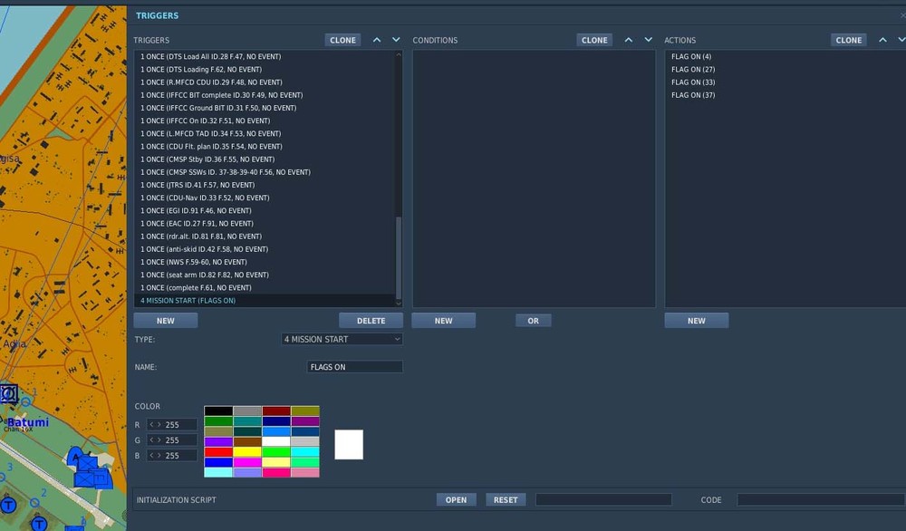Pick the red swatch from the color palette
Viewport: 906px width, 531px height.
pos(219,451)
